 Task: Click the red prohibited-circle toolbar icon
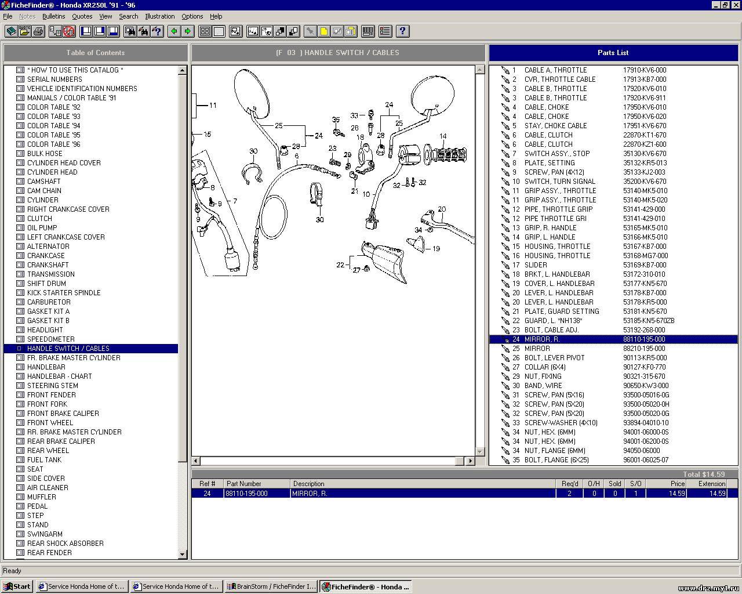(68, 31)
